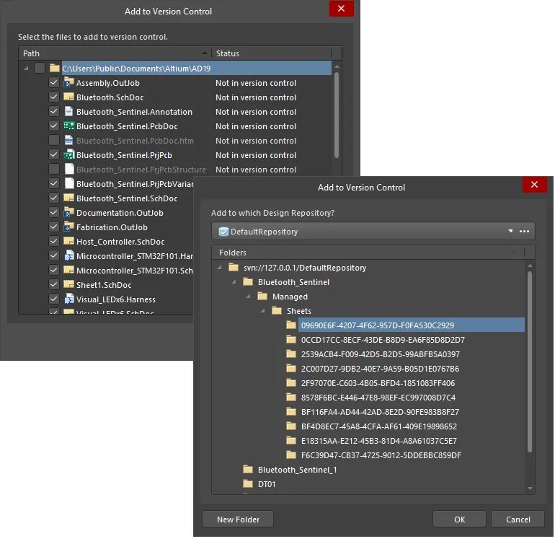Toggle the Fabrication.OutJob checkbox
The height and width of the screenshot is (539, 555).
54,227
